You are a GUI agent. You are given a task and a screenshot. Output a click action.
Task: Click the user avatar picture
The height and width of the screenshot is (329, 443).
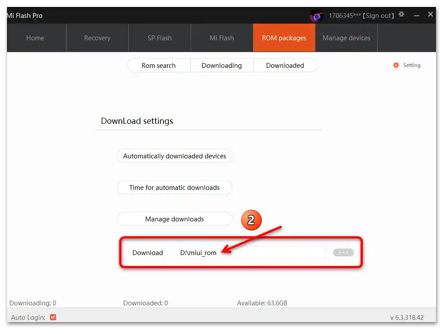click(316, 15)
